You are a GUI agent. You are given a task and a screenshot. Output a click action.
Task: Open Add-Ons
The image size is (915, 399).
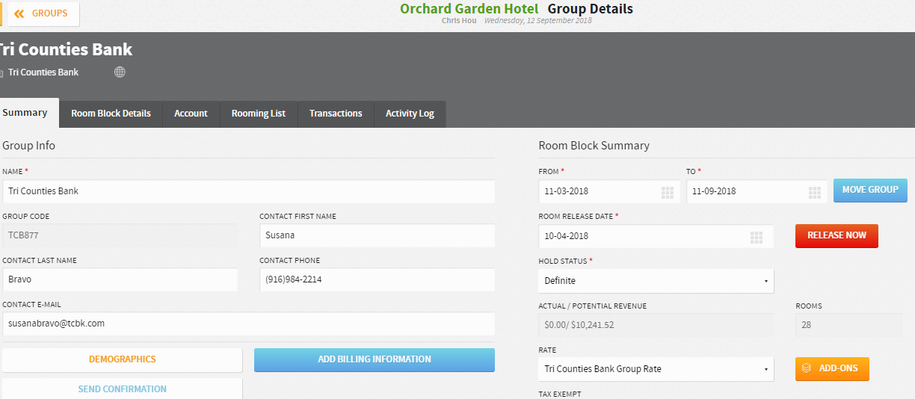tap(832, 368)
